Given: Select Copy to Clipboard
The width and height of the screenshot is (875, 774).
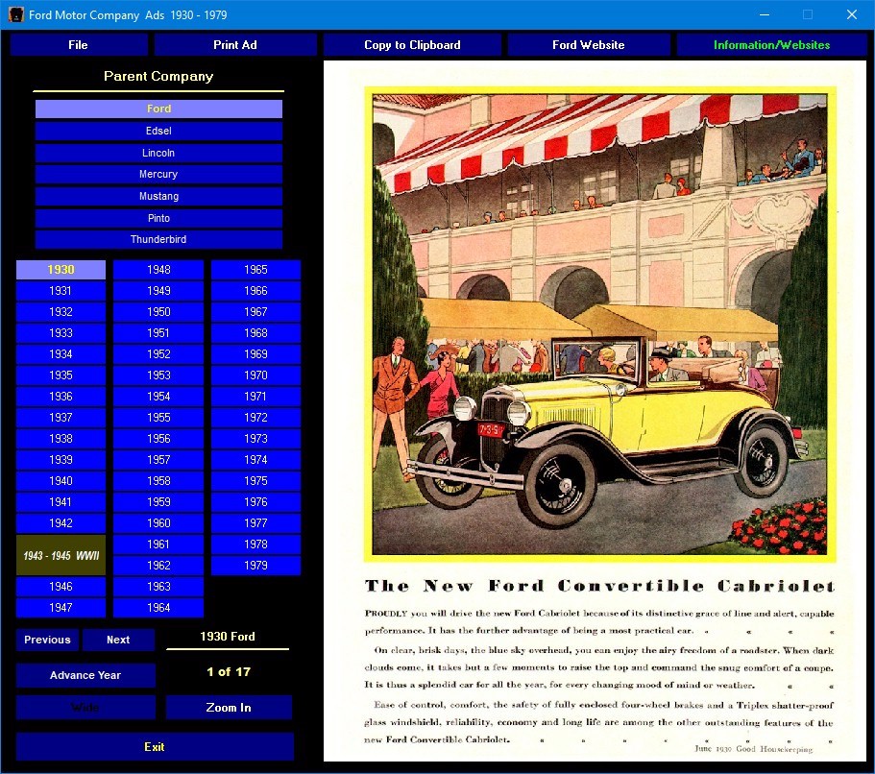Looking at the screenshot, I should tap(412, 45).
